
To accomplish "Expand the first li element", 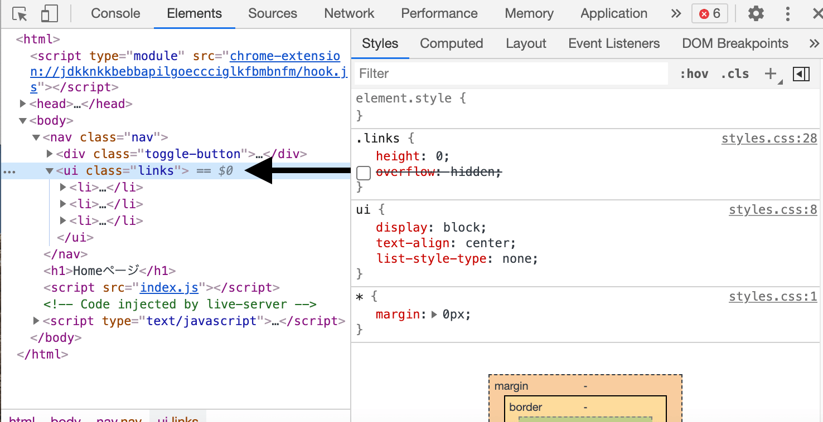I will click(63, 187).
